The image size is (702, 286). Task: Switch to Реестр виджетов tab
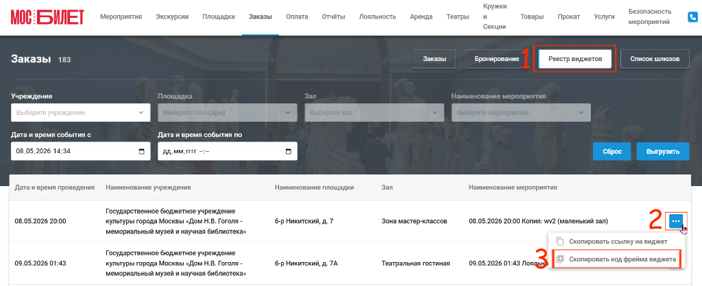[575, 59]
